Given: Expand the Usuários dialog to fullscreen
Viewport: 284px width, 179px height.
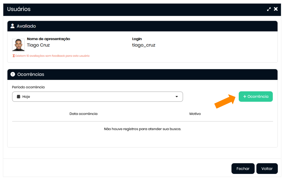Looking at the screenshot, I should tap(269, 9).
